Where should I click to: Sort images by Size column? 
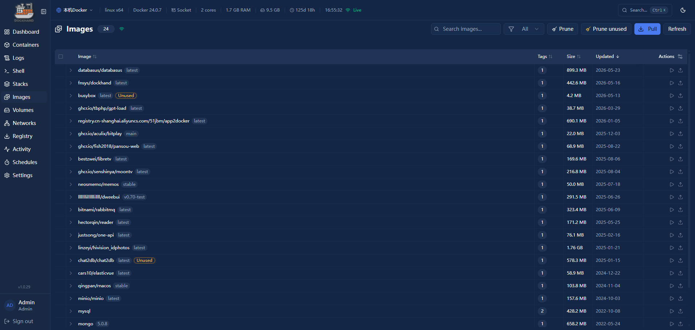[574, 57]
